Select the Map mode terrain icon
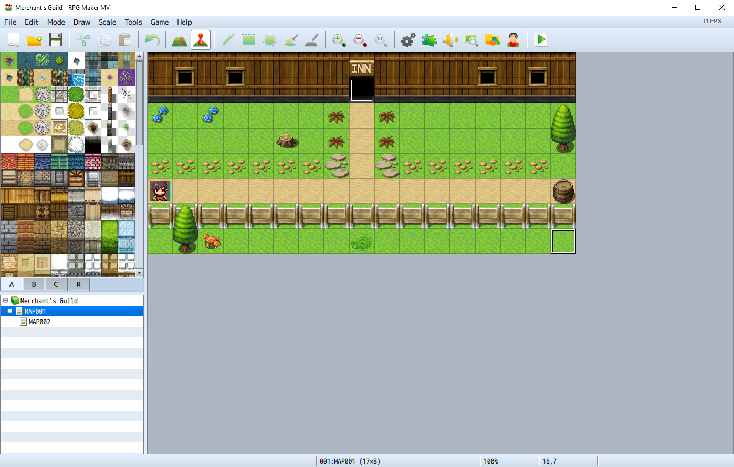 pyautogui.click(x=180, y=40)
